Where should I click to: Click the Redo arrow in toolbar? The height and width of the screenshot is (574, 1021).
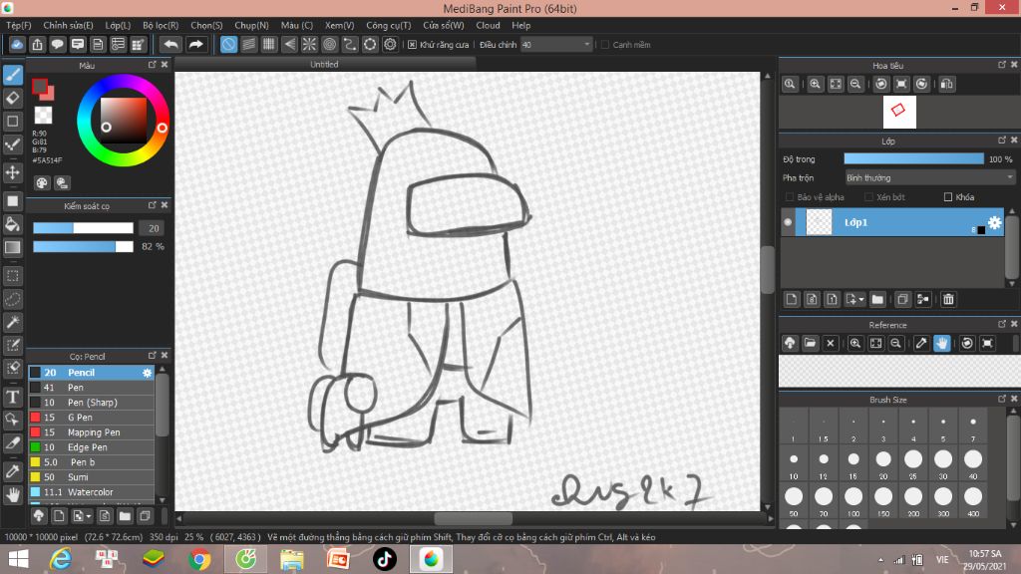click(195, 44)
